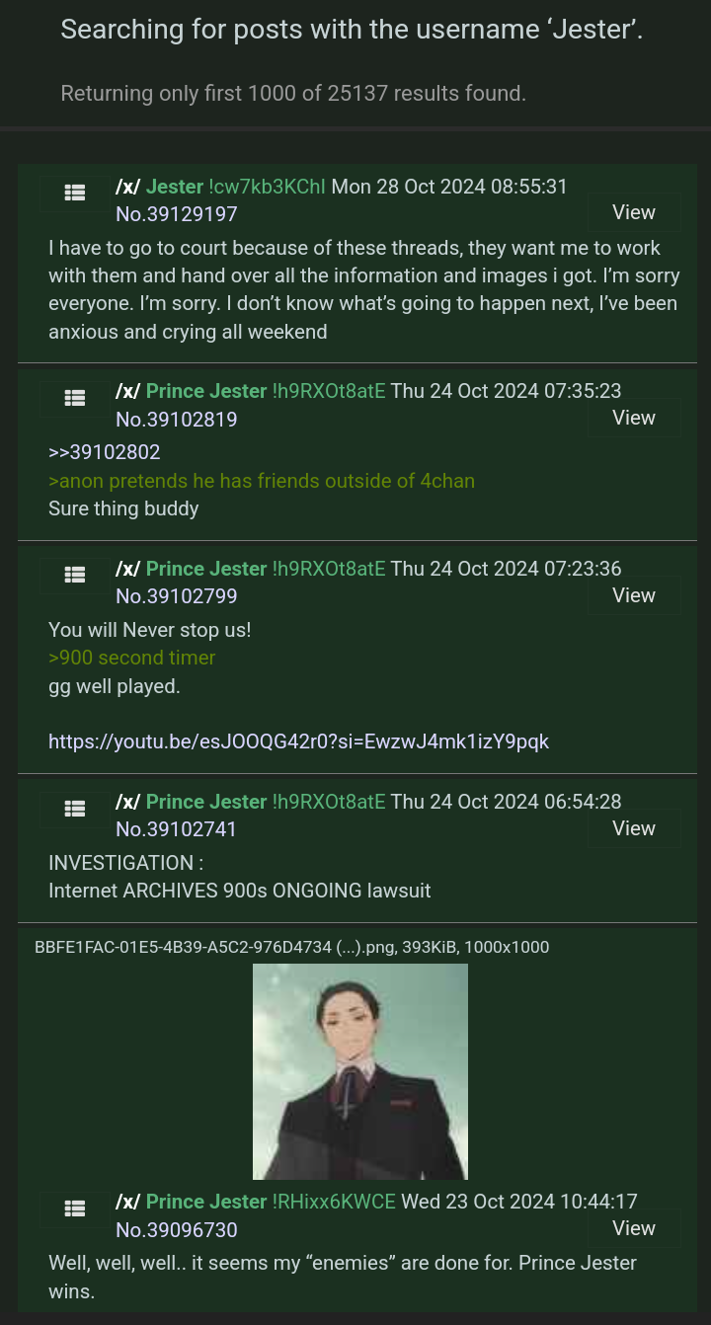
Task: View post No.39102819
Action: (634, 418)
